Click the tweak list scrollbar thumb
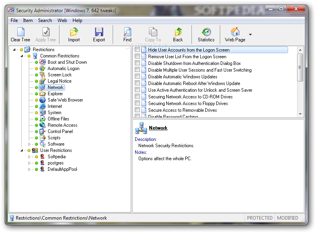The height and width of the screenshot is (233, 316). tap(300, 67)
